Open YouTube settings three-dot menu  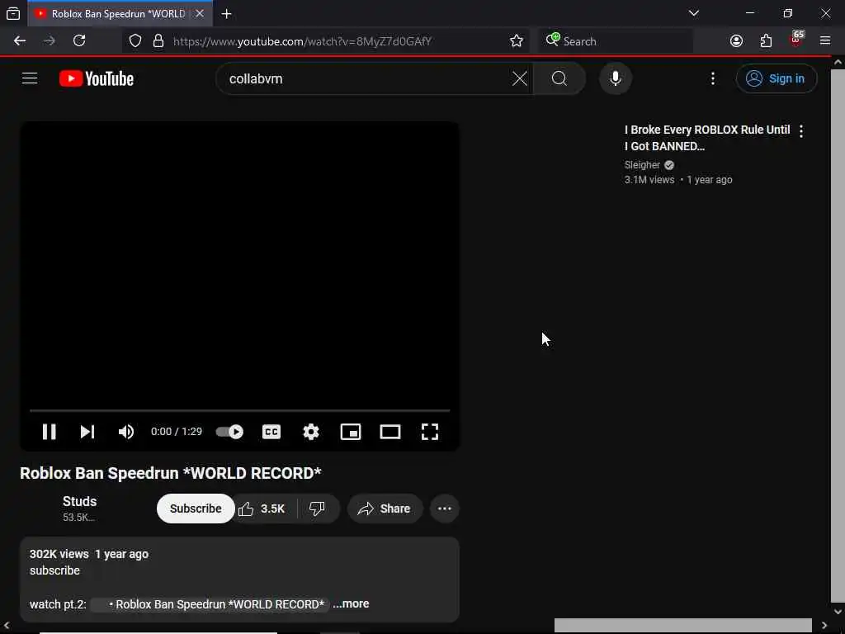713,78
